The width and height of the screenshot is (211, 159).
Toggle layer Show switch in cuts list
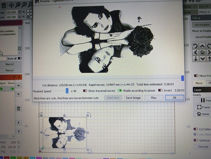12,89
